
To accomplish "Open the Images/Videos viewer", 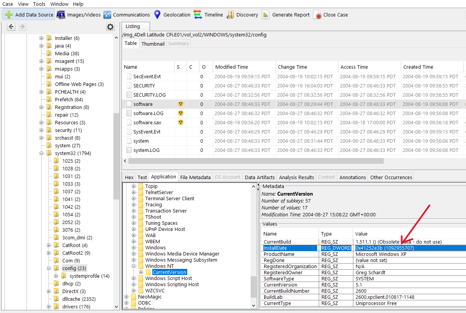I will coord(61,15).
